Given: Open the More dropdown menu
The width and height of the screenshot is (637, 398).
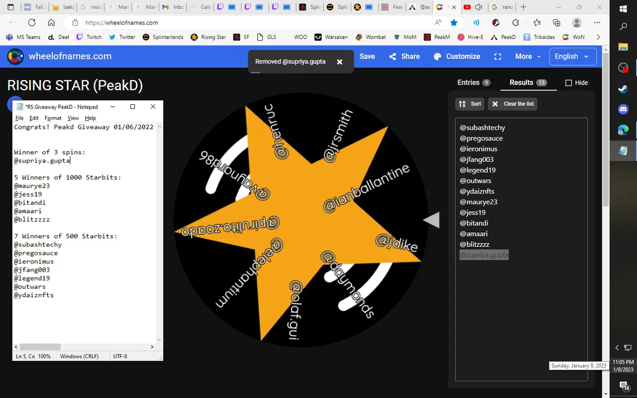Looking at the screenshot, I should point(528,56).
